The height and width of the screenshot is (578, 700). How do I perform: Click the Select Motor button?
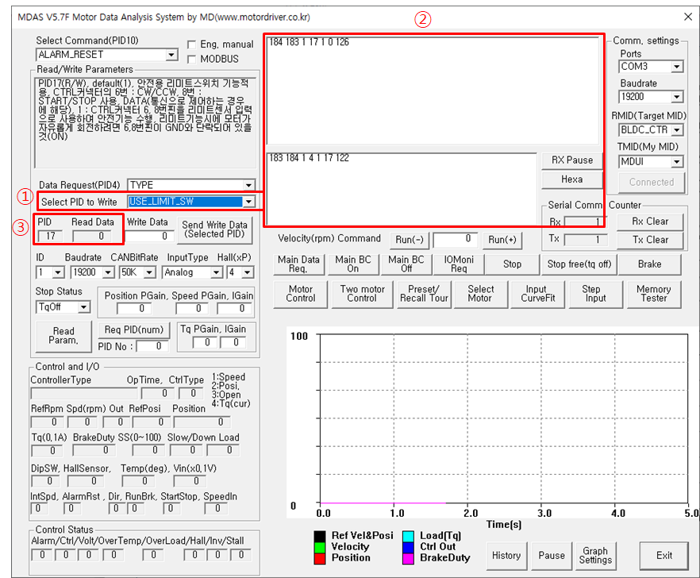click(x=481, y=294)
